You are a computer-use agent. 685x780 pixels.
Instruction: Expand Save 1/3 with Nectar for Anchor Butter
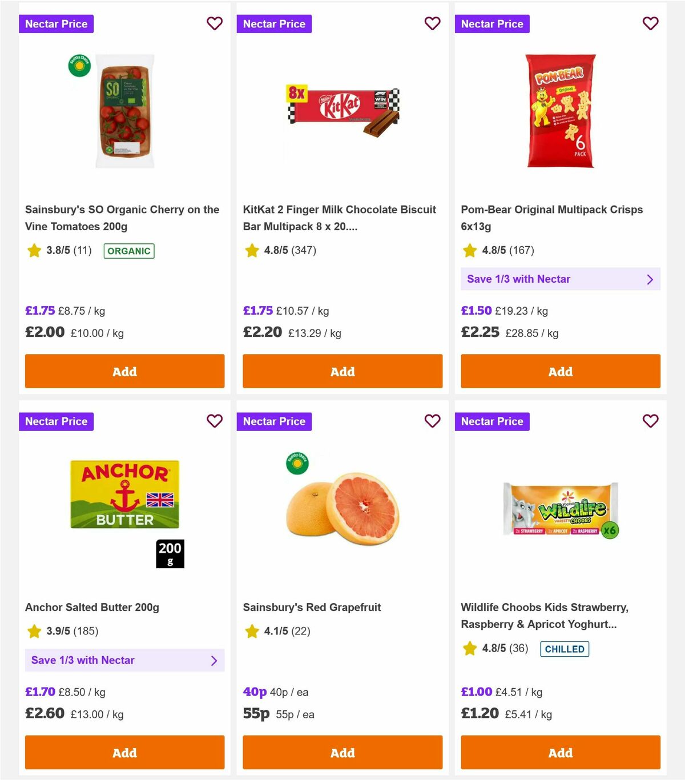tap(125, 661)
